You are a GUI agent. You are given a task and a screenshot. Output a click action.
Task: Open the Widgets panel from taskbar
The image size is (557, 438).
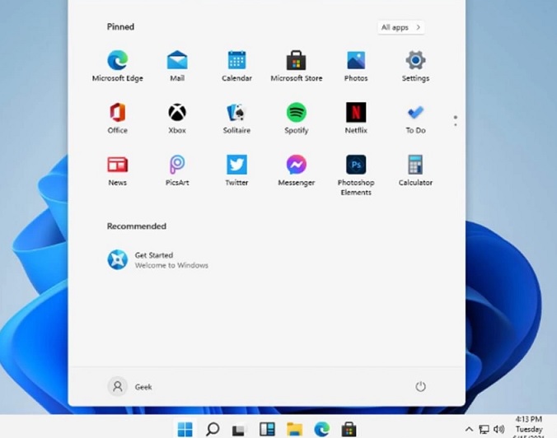click(267, 429)
